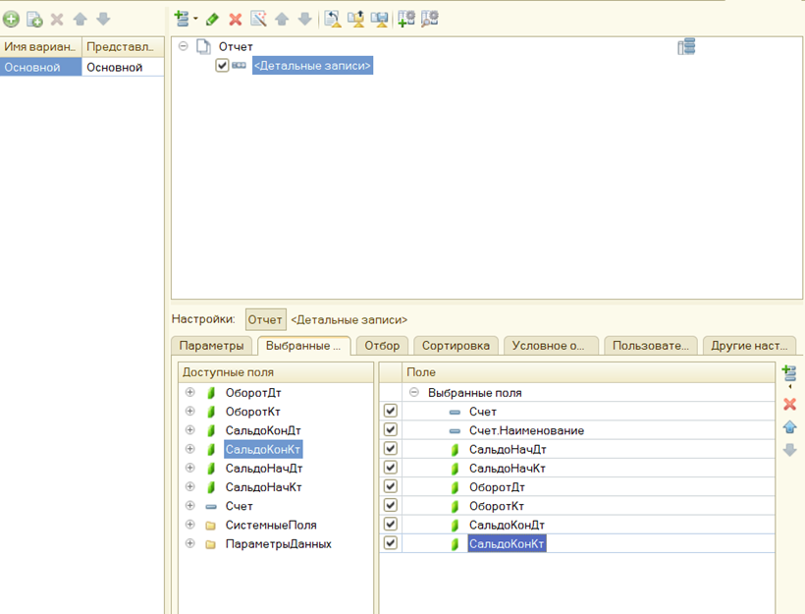Uncheck Счет.Наименование selected field
The image size is (805, 614).
point(390,429)
